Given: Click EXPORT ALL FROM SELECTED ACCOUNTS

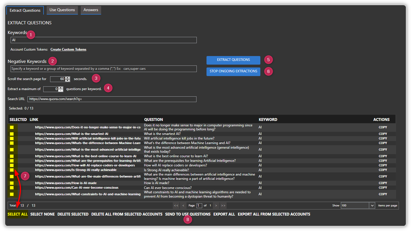Looking at the screenshot, I should [274, 214].
